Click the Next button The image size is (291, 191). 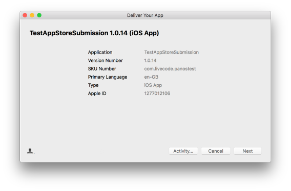tap(247, 151)
